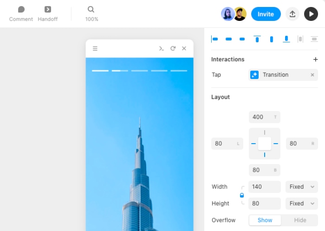This screenshot has width=325, height=231.
Task: Edit the top constraint value 400
Action: point(265,117)
